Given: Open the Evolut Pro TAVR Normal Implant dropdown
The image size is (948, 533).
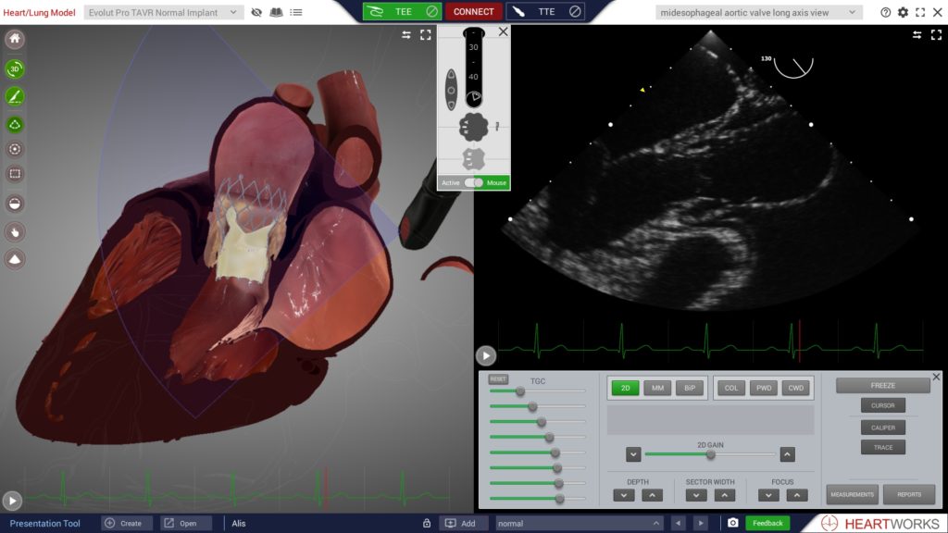Looking at the screenshot, I should 163,12.
